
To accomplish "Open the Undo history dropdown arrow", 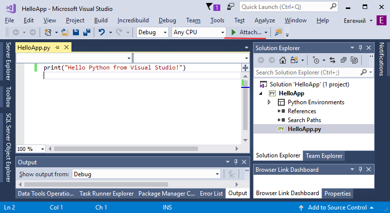I will (111, 32).
